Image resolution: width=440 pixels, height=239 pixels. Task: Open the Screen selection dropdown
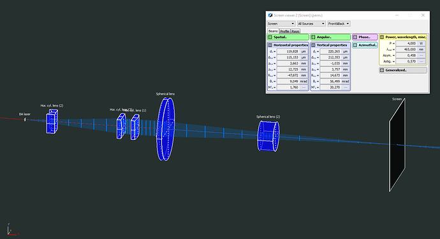(x=281, y=24)
